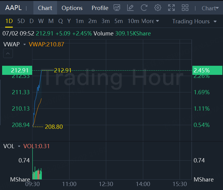Select the M monthly timeframe
This screenshot has height=190, width=223.
tap(51, 21)
